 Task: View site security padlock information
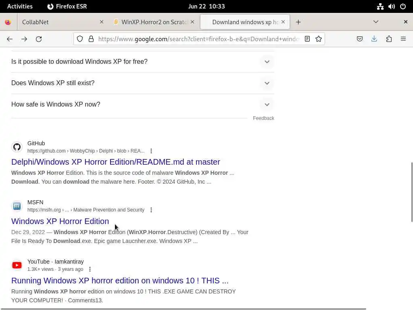pyautogui.click(x=91, y=39)
